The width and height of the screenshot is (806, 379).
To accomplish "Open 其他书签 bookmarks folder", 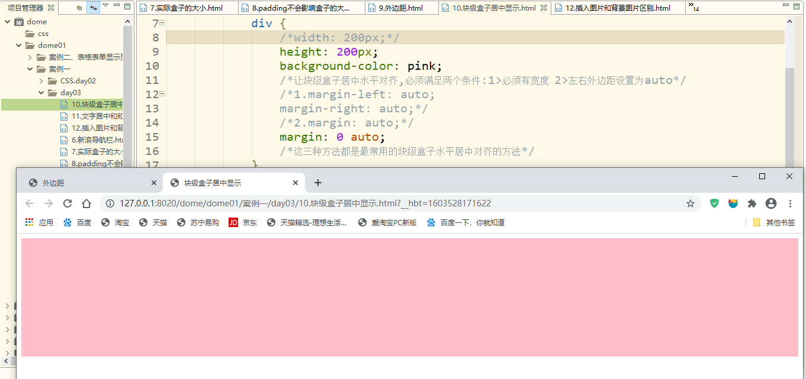I will click(774, 222).
